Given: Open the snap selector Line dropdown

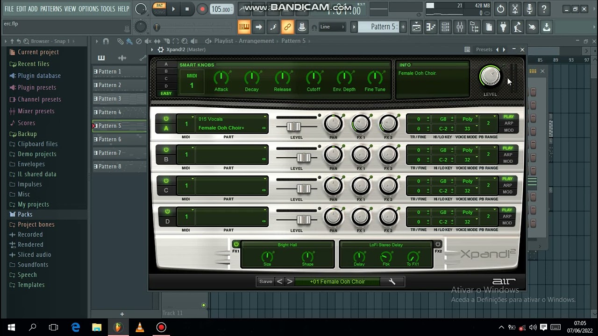Looking at the screenshot, I should tap(332, 27).
